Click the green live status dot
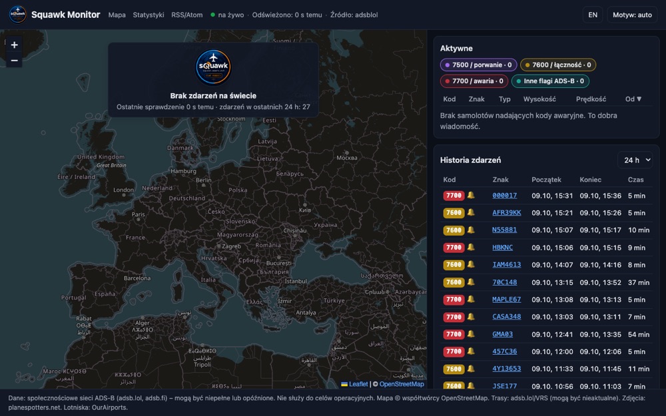Viewport: 666px width, 416px height. [213, 15]
